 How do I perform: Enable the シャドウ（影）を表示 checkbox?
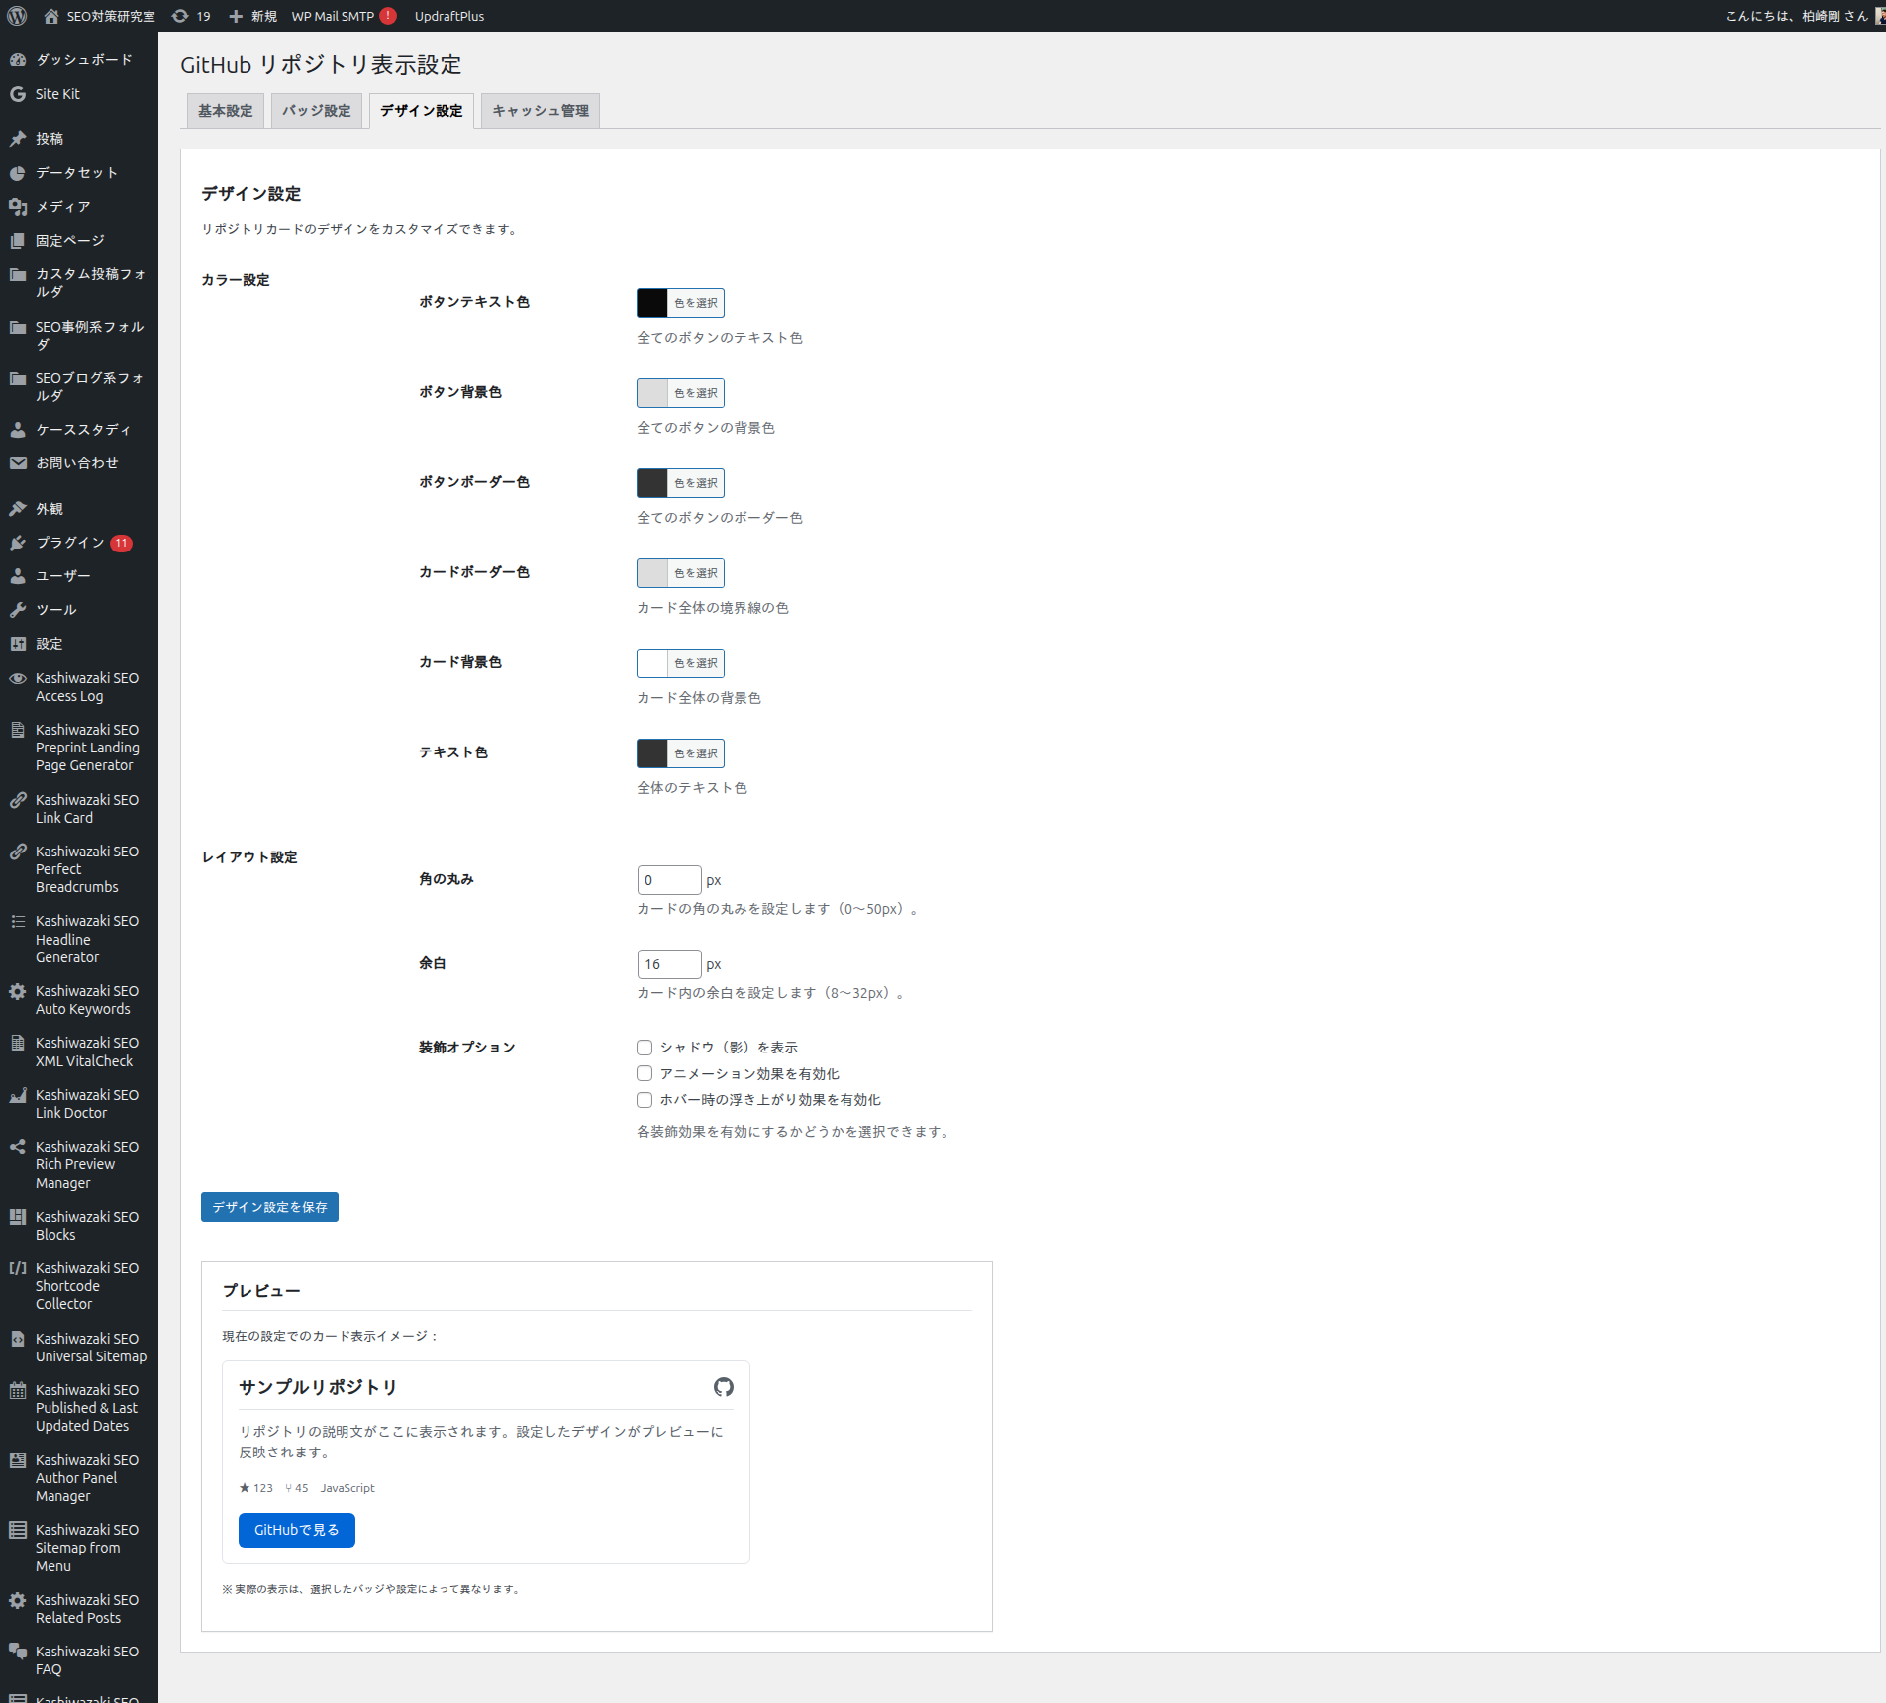click(645, 1048)
